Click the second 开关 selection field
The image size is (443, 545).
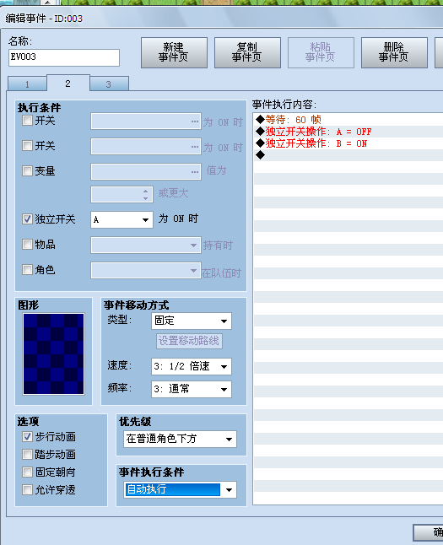pos(146,146)
